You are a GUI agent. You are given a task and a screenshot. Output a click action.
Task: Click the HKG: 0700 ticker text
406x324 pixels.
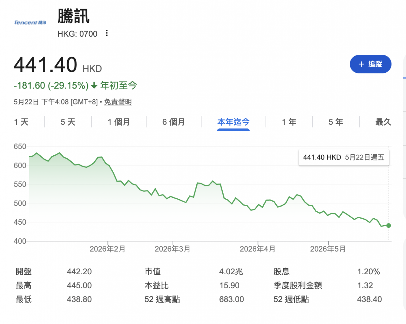pyautogui.click(x=77, y=34)
